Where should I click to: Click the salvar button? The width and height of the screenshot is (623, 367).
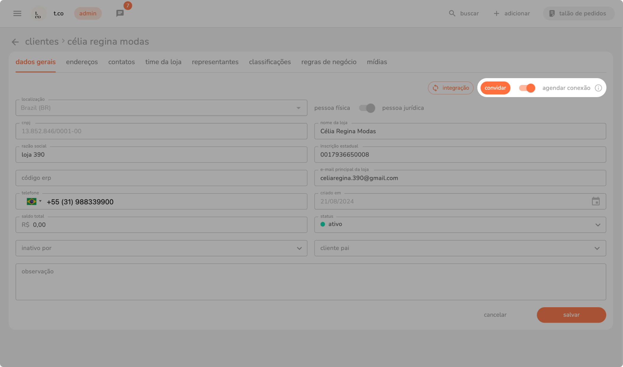coord(571,315)
